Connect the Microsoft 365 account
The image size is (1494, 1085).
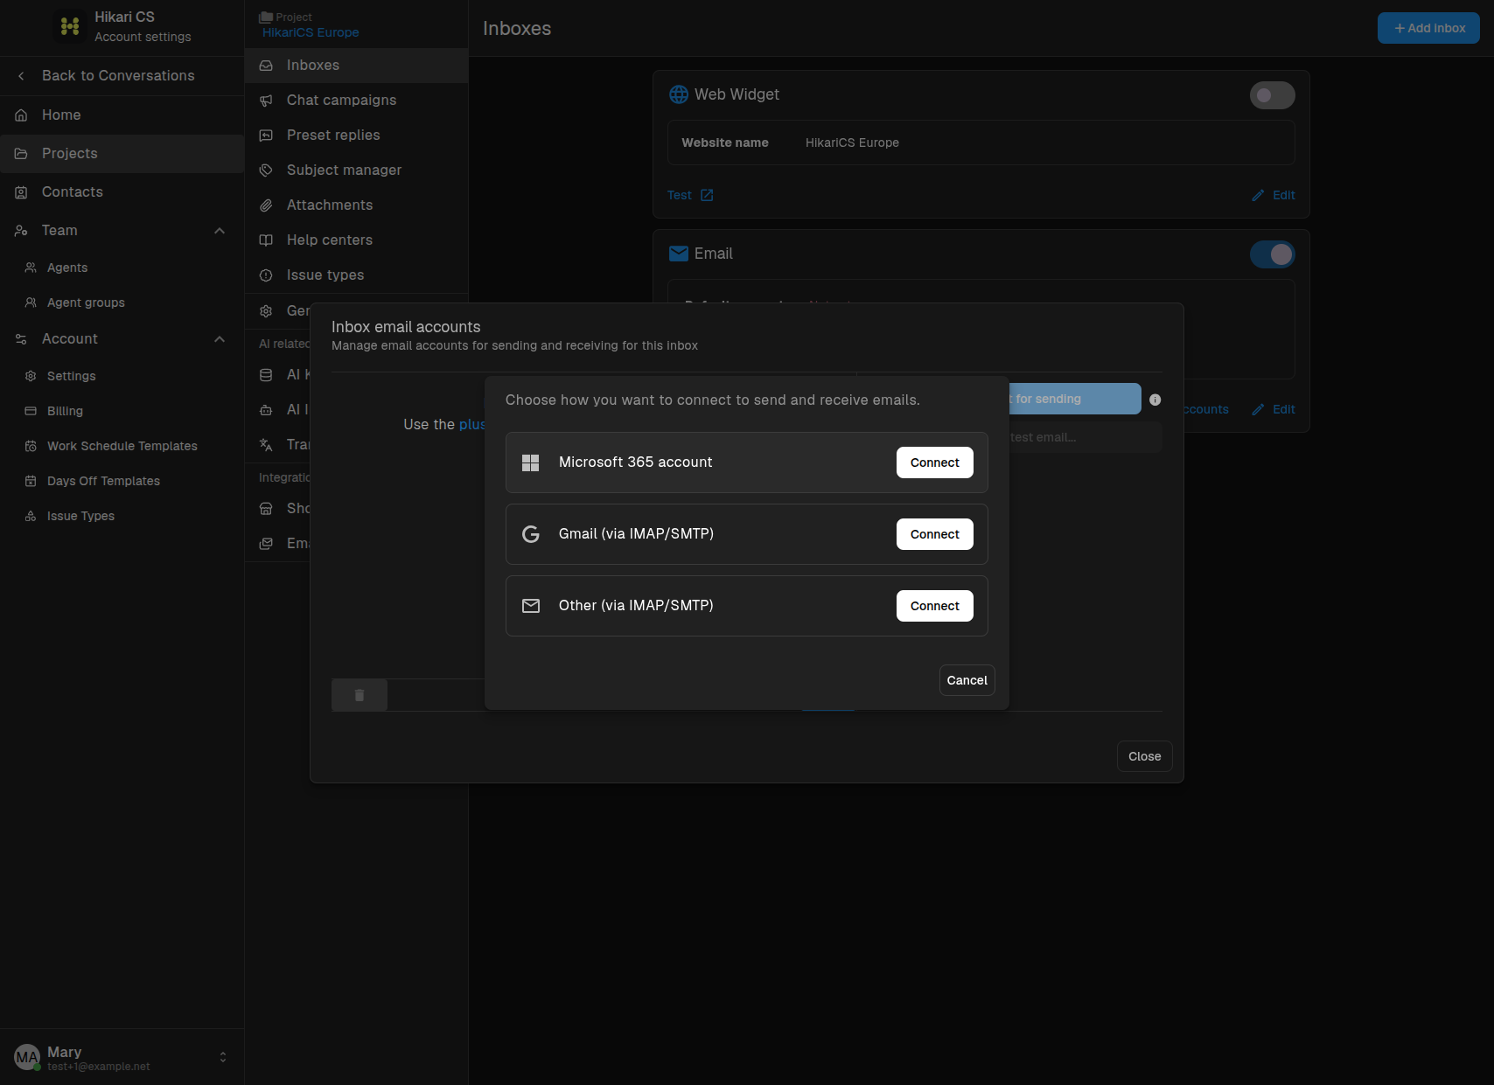[x=934, y=463]
